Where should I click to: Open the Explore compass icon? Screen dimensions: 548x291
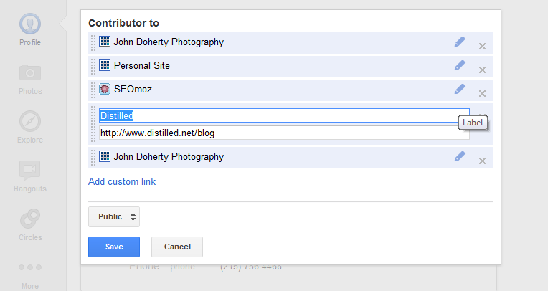click(x=30, y=121)
